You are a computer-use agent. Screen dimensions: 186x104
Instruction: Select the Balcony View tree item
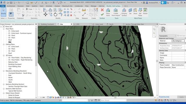[x=13, y=62]
